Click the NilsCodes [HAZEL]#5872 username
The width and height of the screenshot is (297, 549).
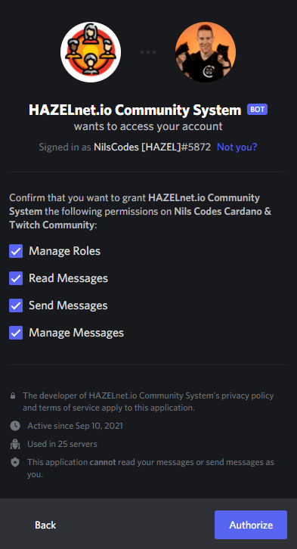[152, 147]
